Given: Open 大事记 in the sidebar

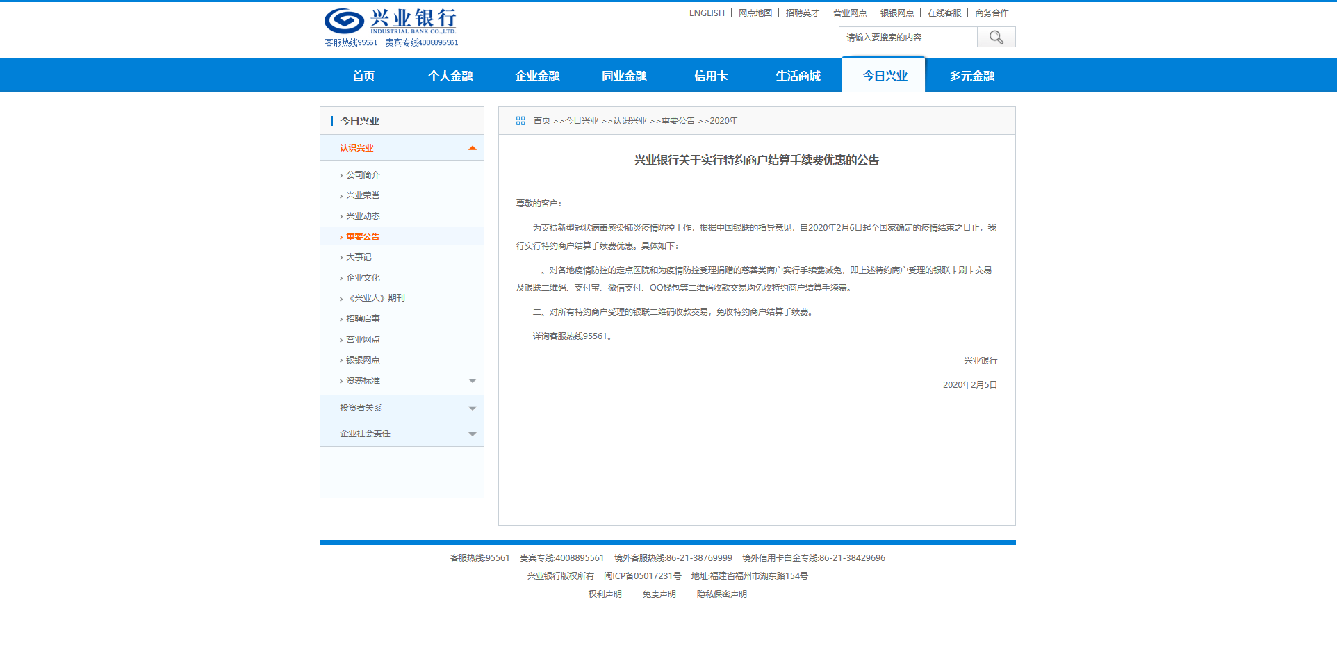Looking at the screenshot, I should pyautogui.click(x=359, y=257).
